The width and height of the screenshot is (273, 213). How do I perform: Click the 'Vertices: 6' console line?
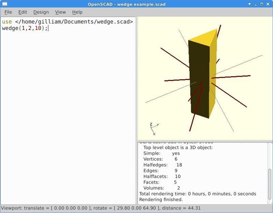click(160, 159)
